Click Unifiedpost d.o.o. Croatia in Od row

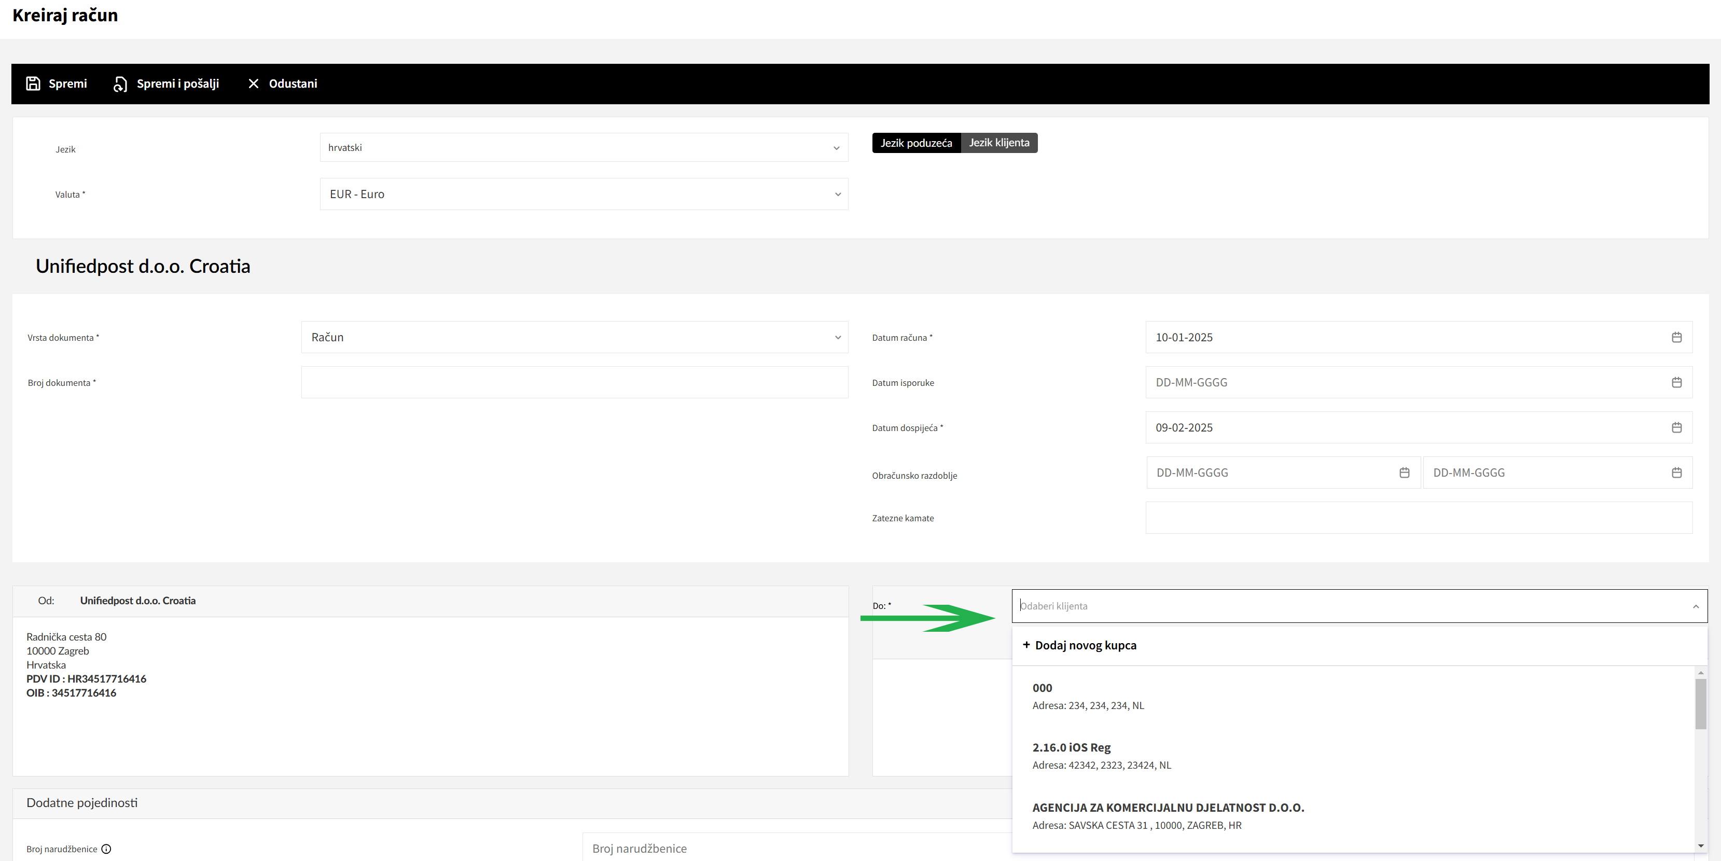[x=137, y=601]
